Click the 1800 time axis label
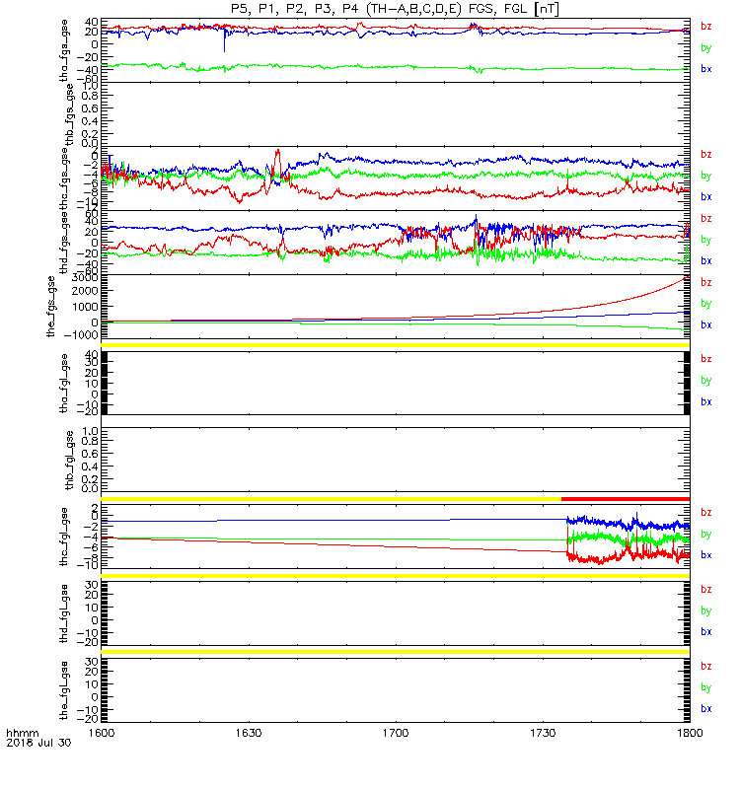This screenshot has width=740, height=789. 690,733
